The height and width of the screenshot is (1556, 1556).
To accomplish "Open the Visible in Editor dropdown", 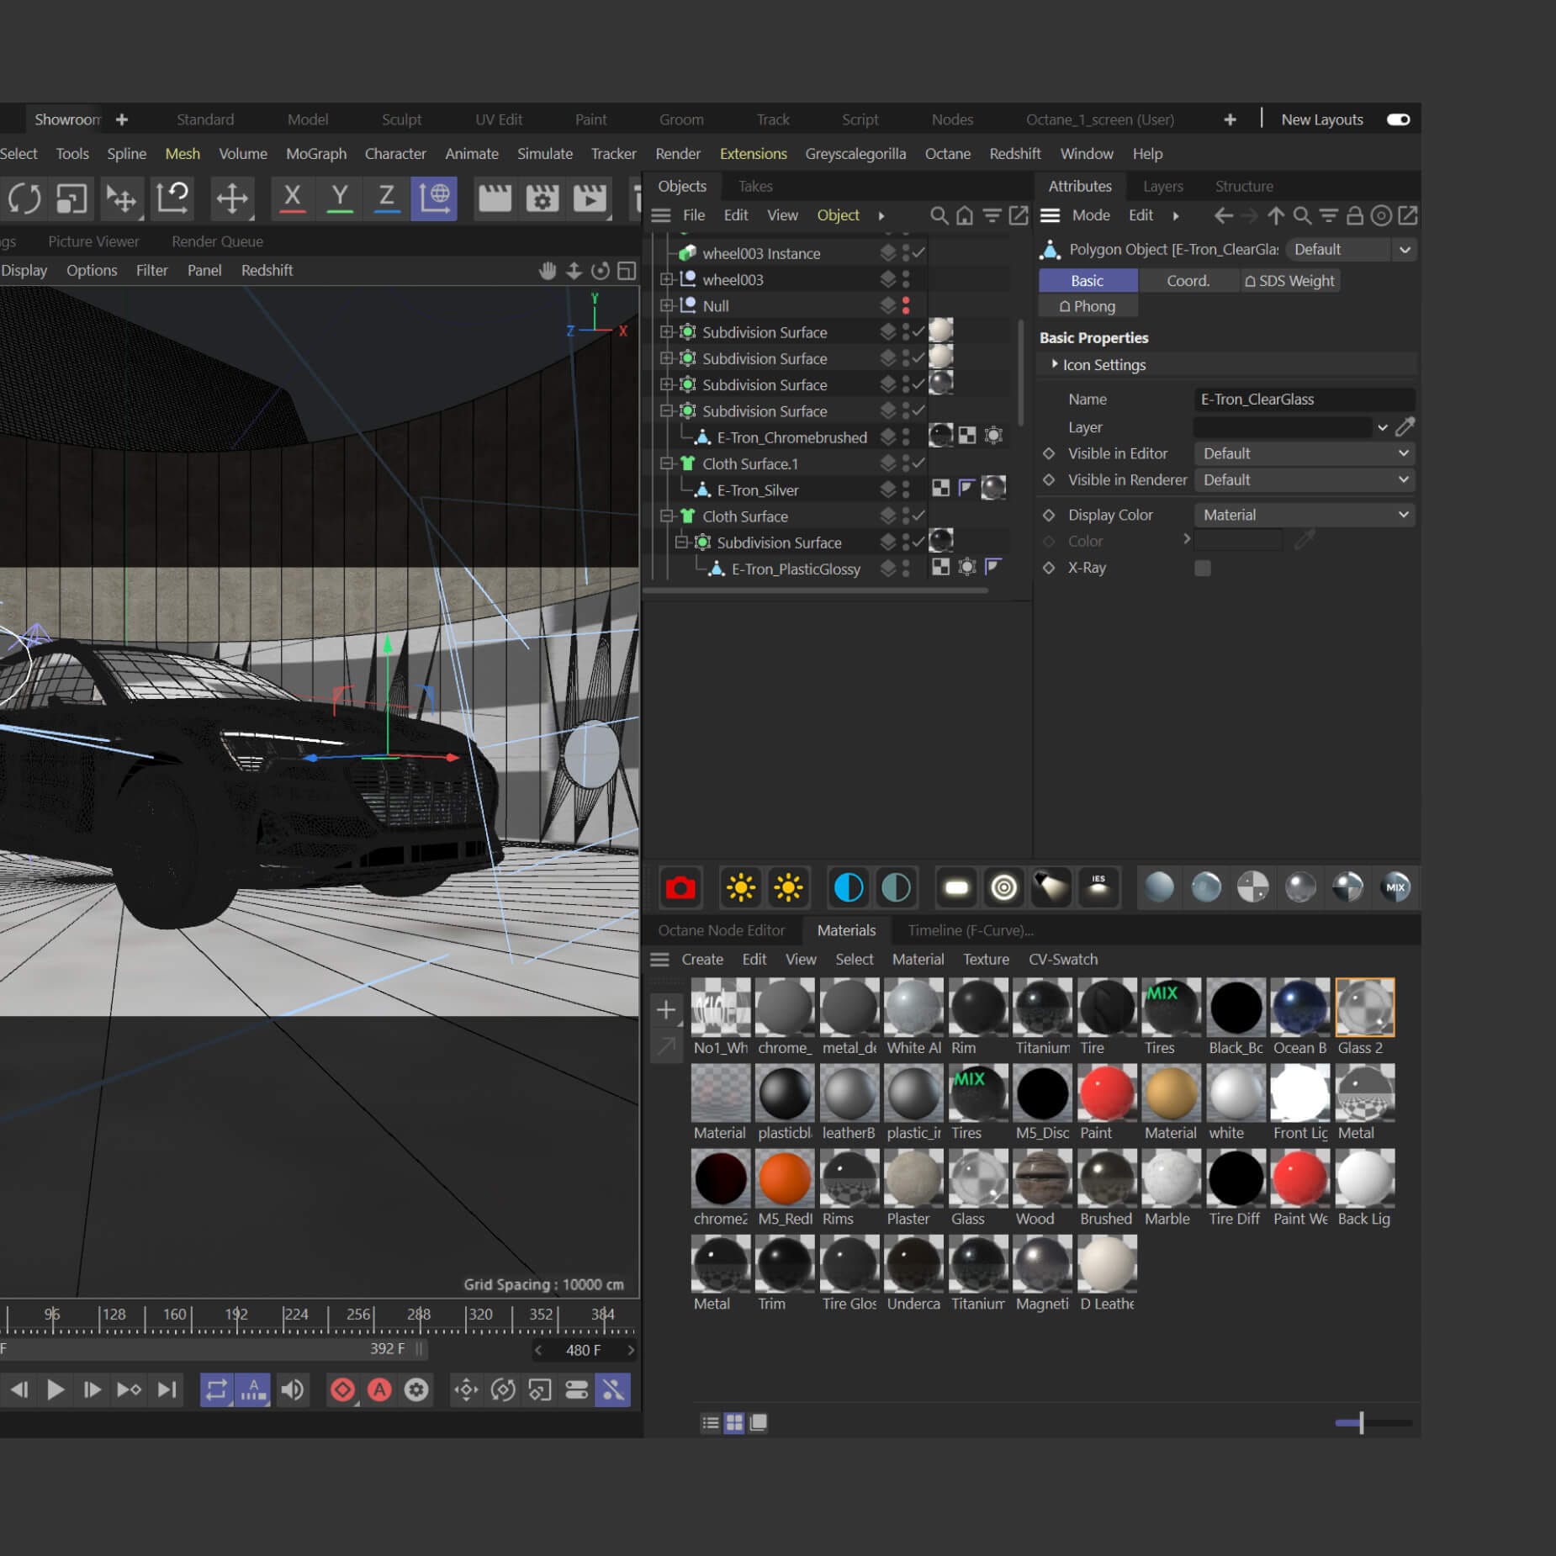I will [1304, 453].
